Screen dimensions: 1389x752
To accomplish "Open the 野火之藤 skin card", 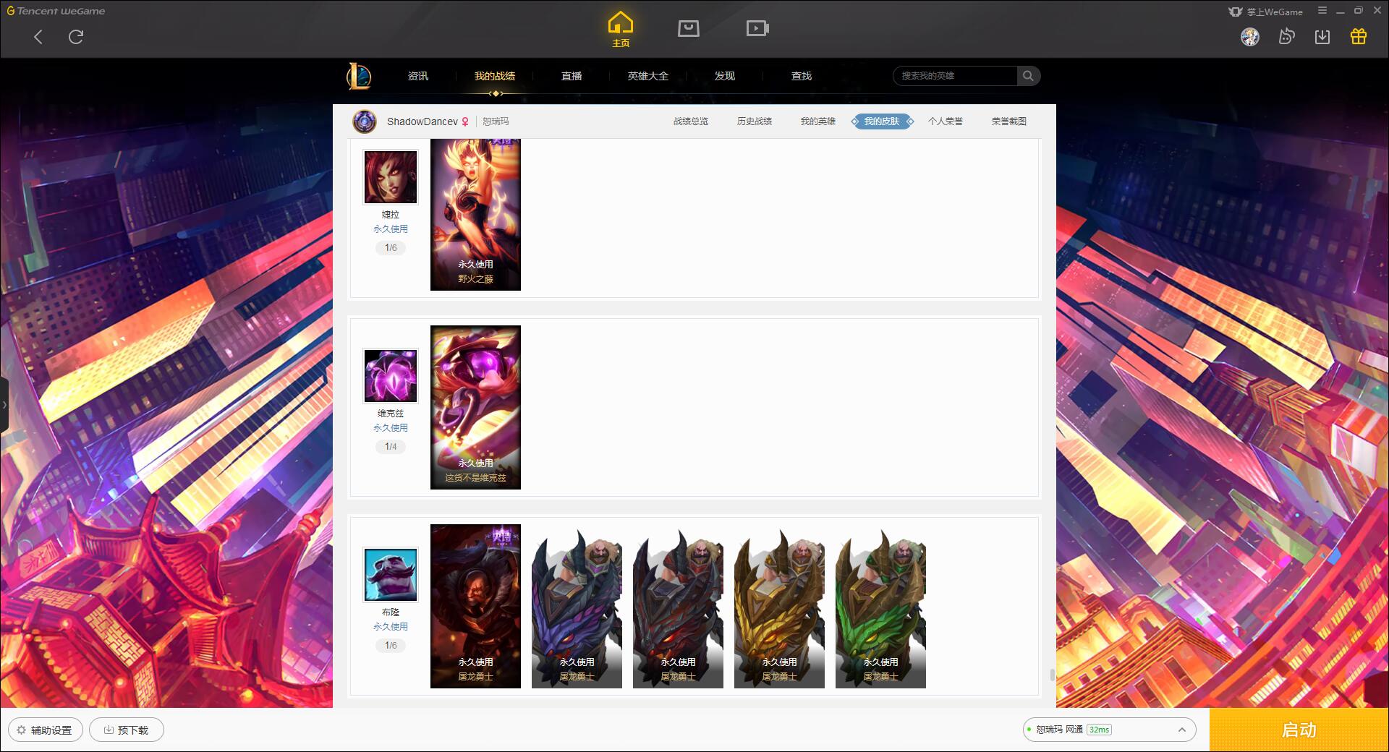I will [475, 215].
